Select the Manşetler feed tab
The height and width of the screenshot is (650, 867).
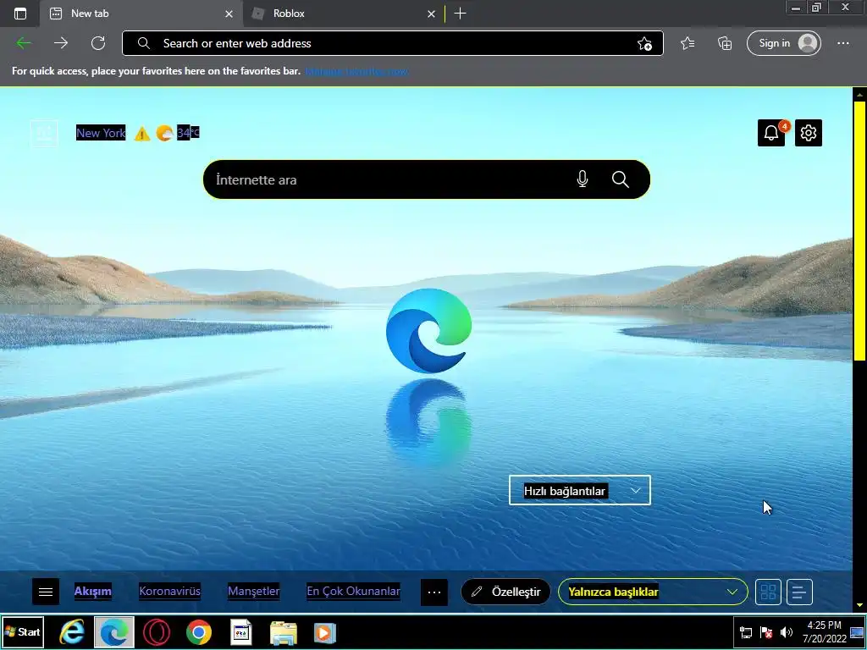pyautogui.click(x=254, y=592)
